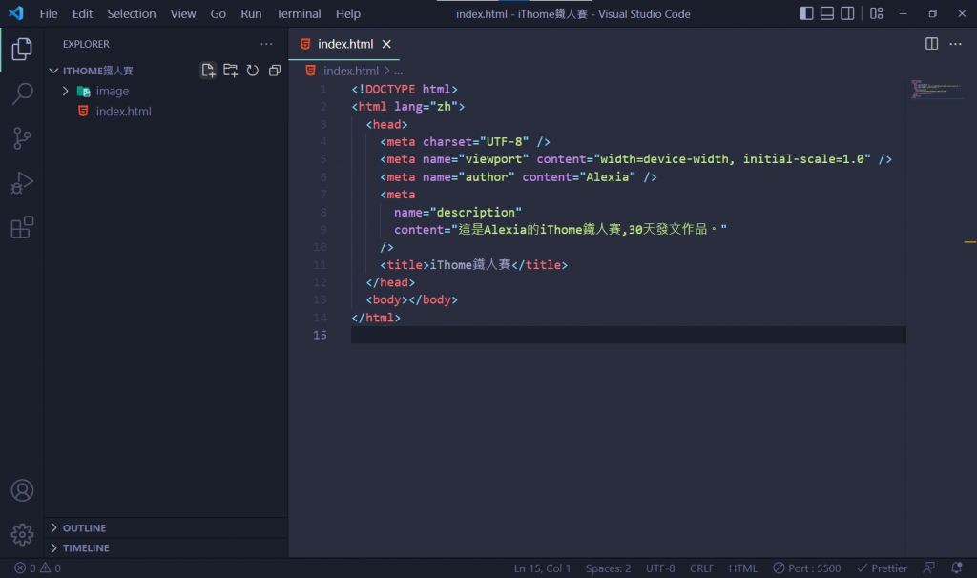Open the feedback icon in status bar
Image resolution: width=977 pixels, height=578 pixels.
point(928,568)
